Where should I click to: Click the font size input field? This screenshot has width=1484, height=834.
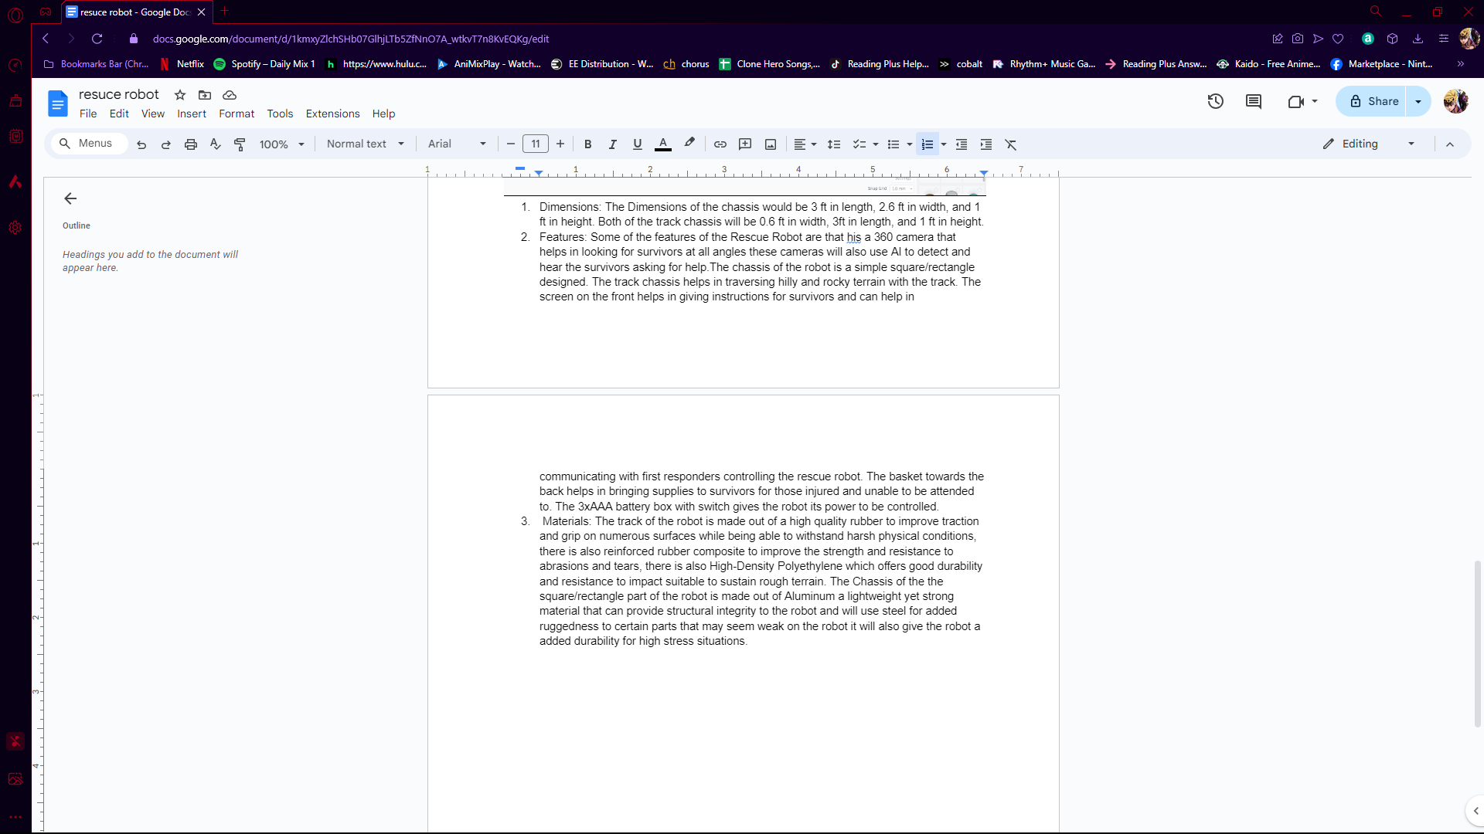point(535,144)
